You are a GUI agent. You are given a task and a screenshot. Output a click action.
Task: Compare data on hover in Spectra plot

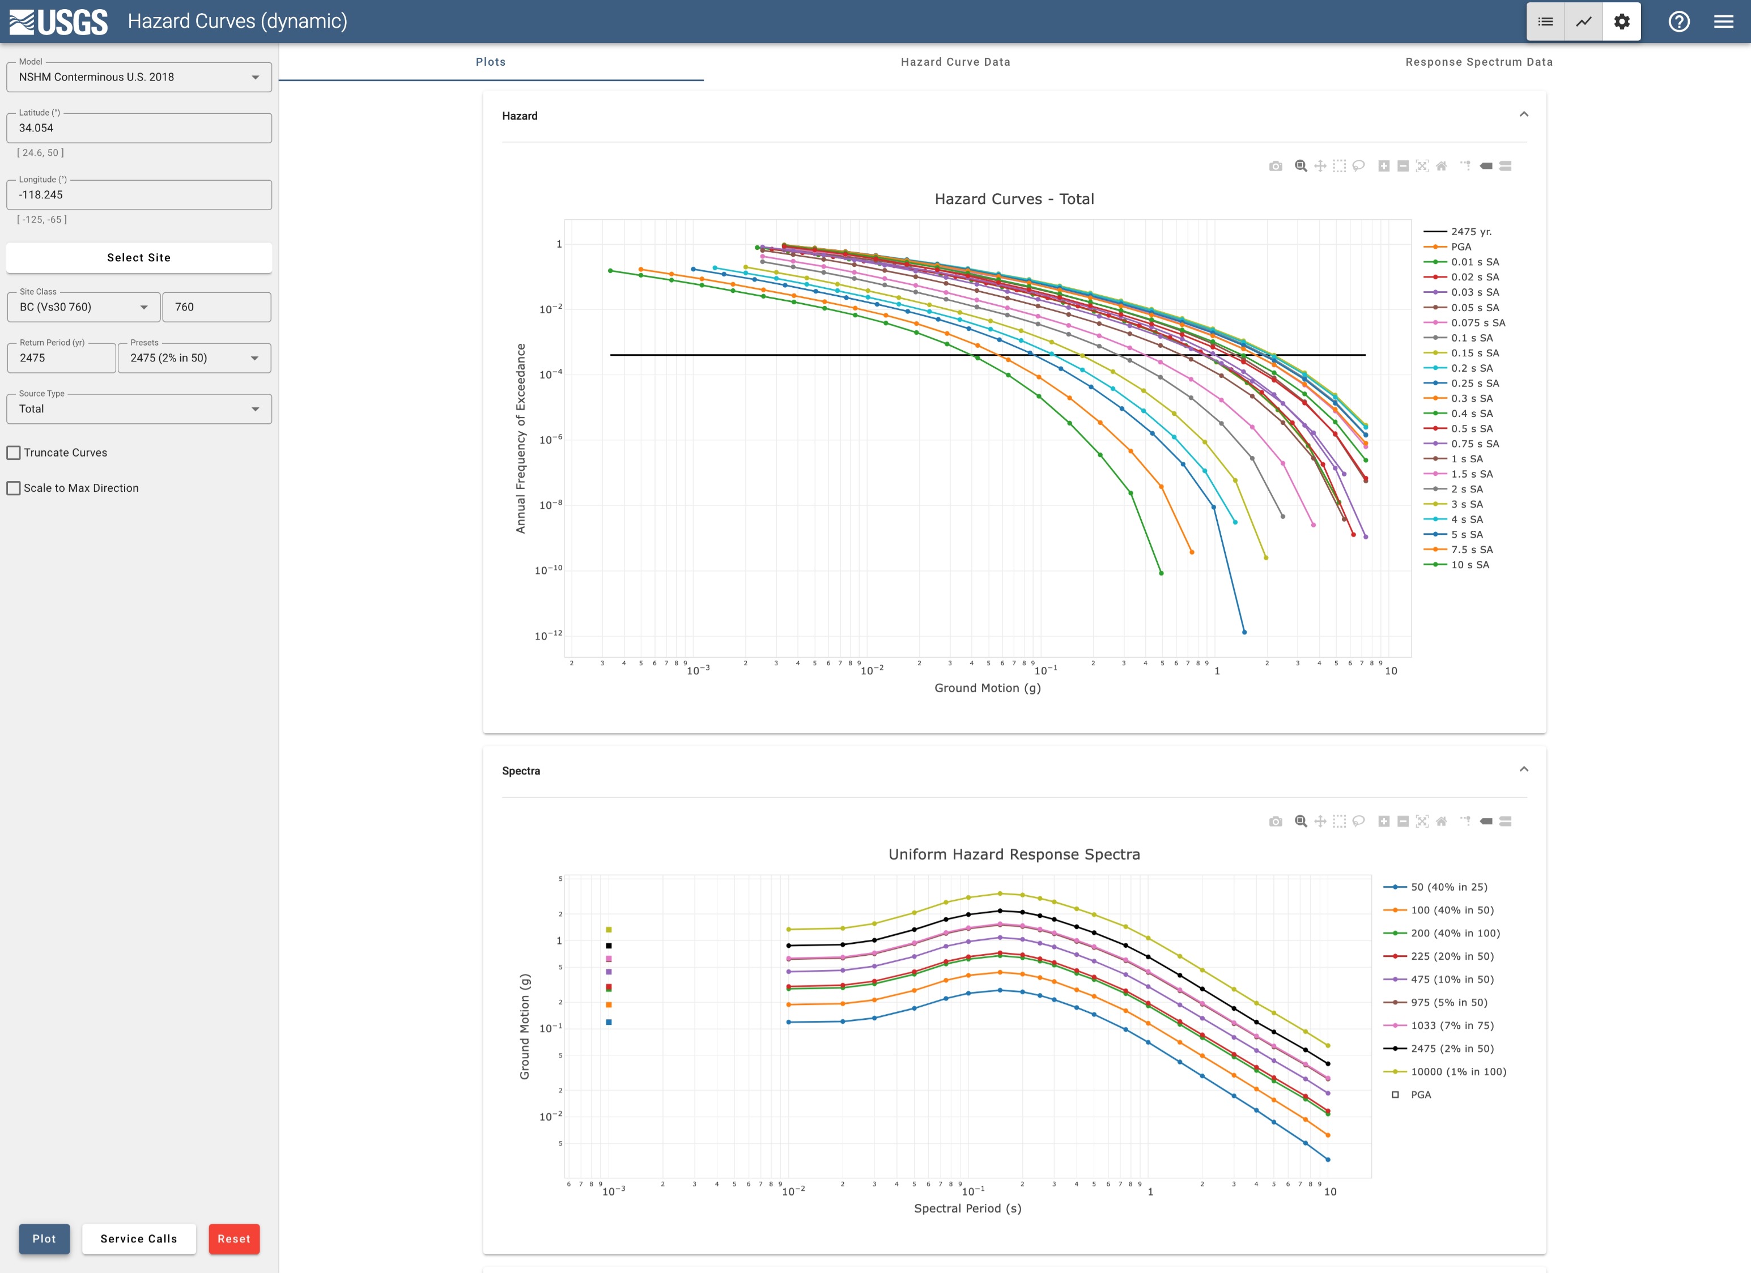point(1506,821)
